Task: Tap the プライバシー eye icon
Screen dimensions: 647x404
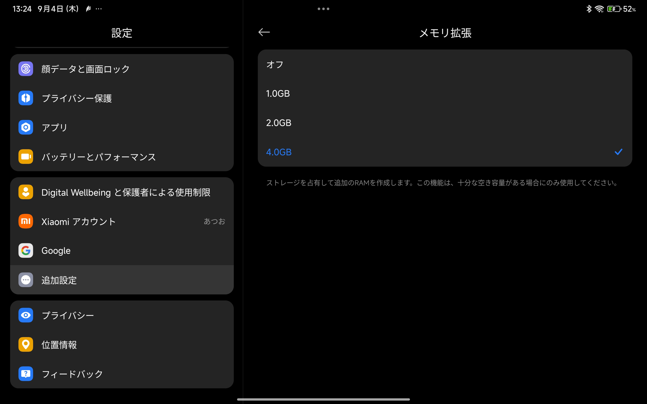Action: (26, 315)
